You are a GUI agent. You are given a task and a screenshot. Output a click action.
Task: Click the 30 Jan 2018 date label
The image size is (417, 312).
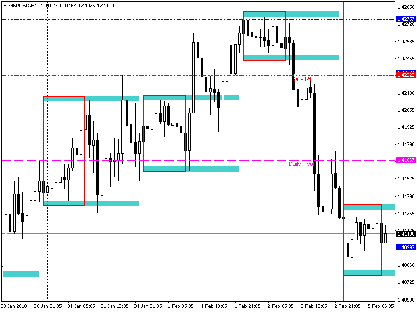15,306
